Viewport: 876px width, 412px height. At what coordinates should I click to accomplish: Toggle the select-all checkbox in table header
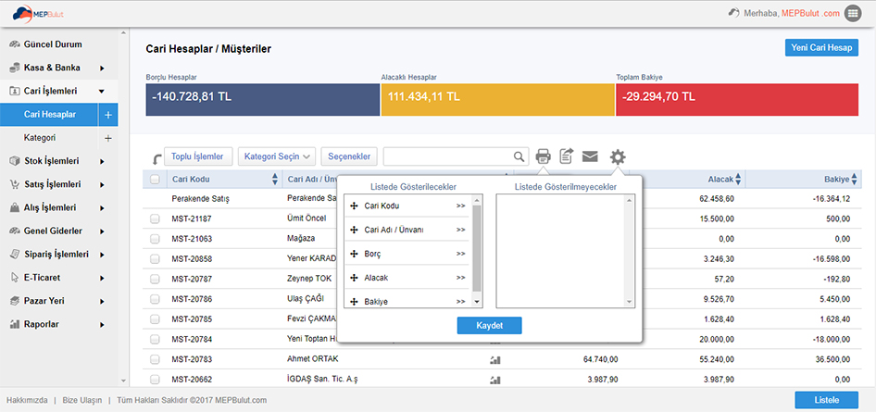(x=155, y=180)
